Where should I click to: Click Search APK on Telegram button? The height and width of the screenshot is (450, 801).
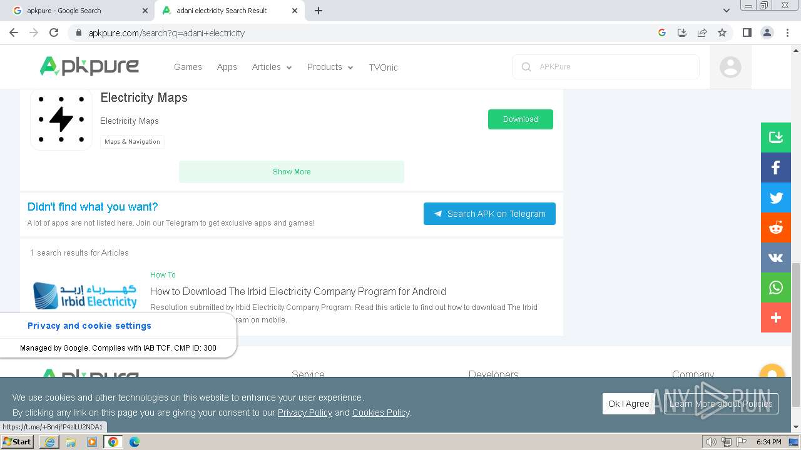pyautogui.click(x=489, y=214)
